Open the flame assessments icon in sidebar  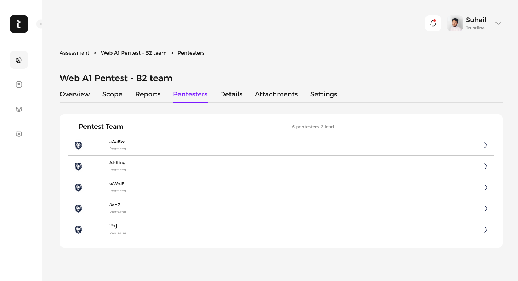(x=19, y=60)
